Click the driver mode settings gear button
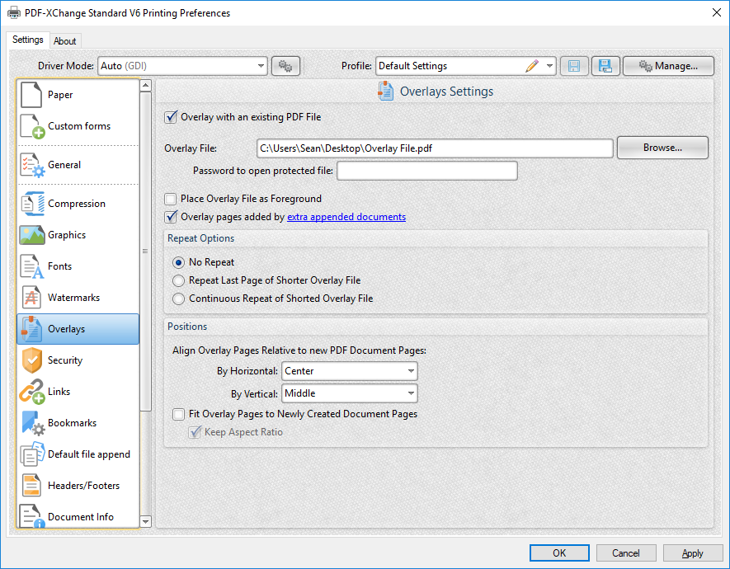This screenshot has width=730, height=569. click(x=285, y=66)
